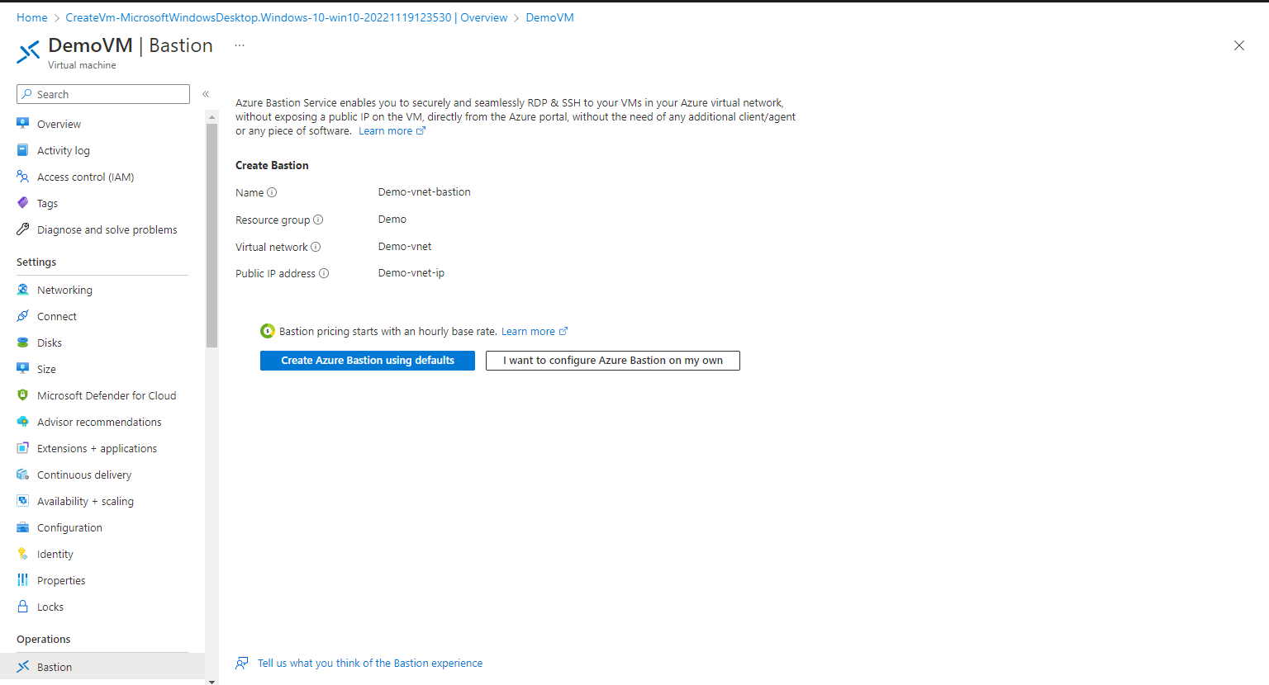Close the Bastion blade with X

pos(1239,45)
